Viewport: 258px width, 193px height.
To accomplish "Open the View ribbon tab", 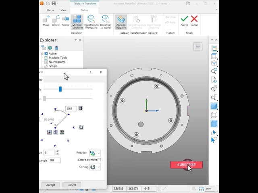I will pos(64,10).
